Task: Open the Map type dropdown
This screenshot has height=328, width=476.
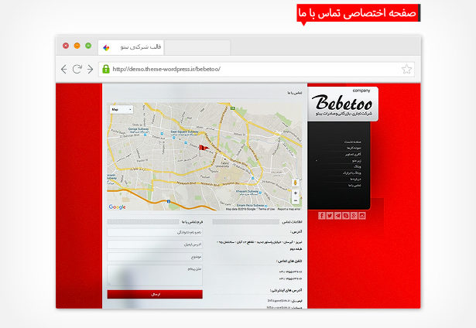Action: 120,110
